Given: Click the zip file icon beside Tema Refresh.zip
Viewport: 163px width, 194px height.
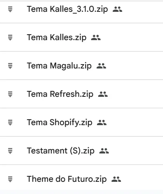Looking at the screenshot, I should [10, 94].
